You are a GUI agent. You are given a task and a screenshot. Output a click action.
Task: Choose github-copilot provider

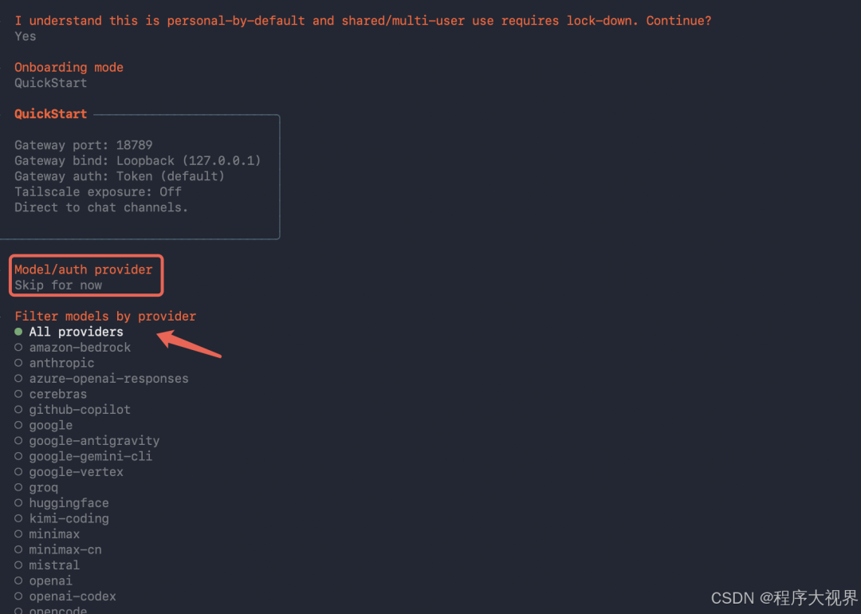coord(80,410)
